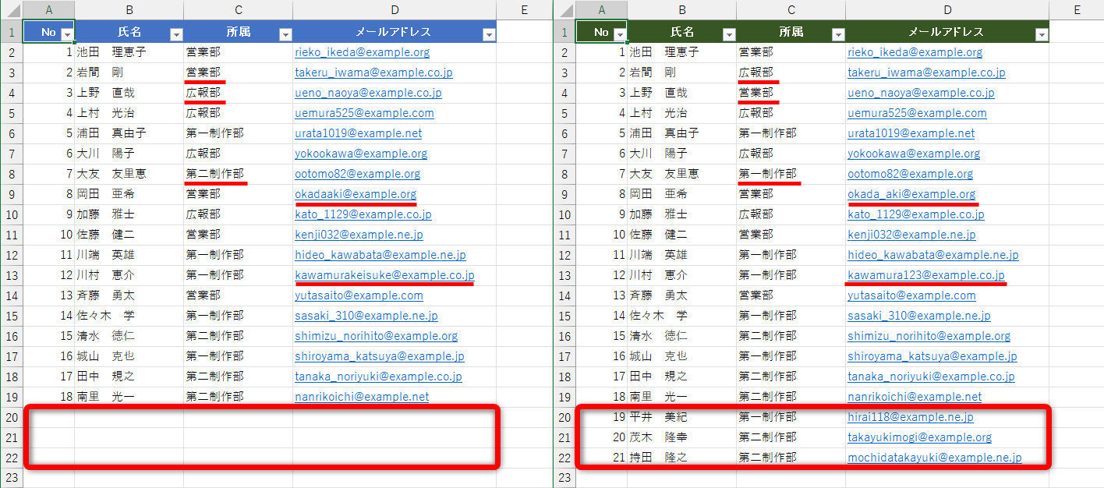Screen dimensions: 1104x488
Task: Click an empty cell in column E row 5
Action: coord(524,112)
